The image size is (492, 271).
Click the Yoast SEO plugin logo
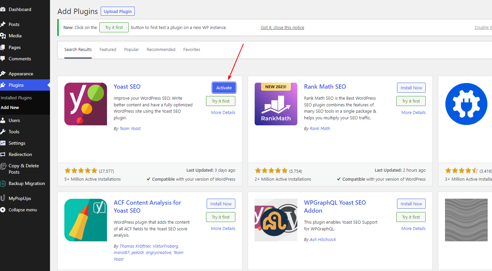tap(86, 104)
